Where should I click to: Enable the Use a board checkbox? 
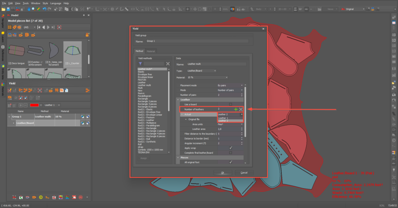[230, 104]
